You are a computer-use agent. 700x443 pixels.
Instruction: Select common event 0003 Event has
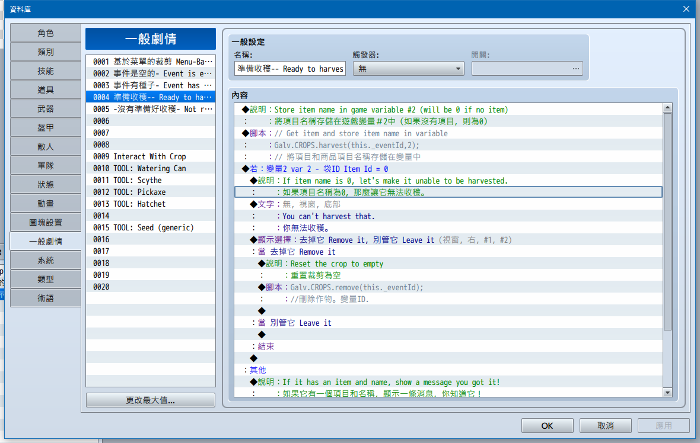(x=151, y=85)
